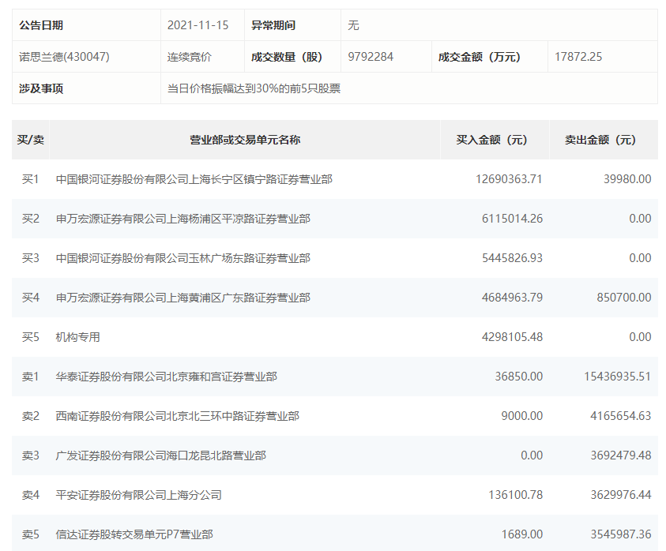Select the announcement date 2021-11-15 cell
This screenshot has width=666, height=551.
click(x=198, y=25)
